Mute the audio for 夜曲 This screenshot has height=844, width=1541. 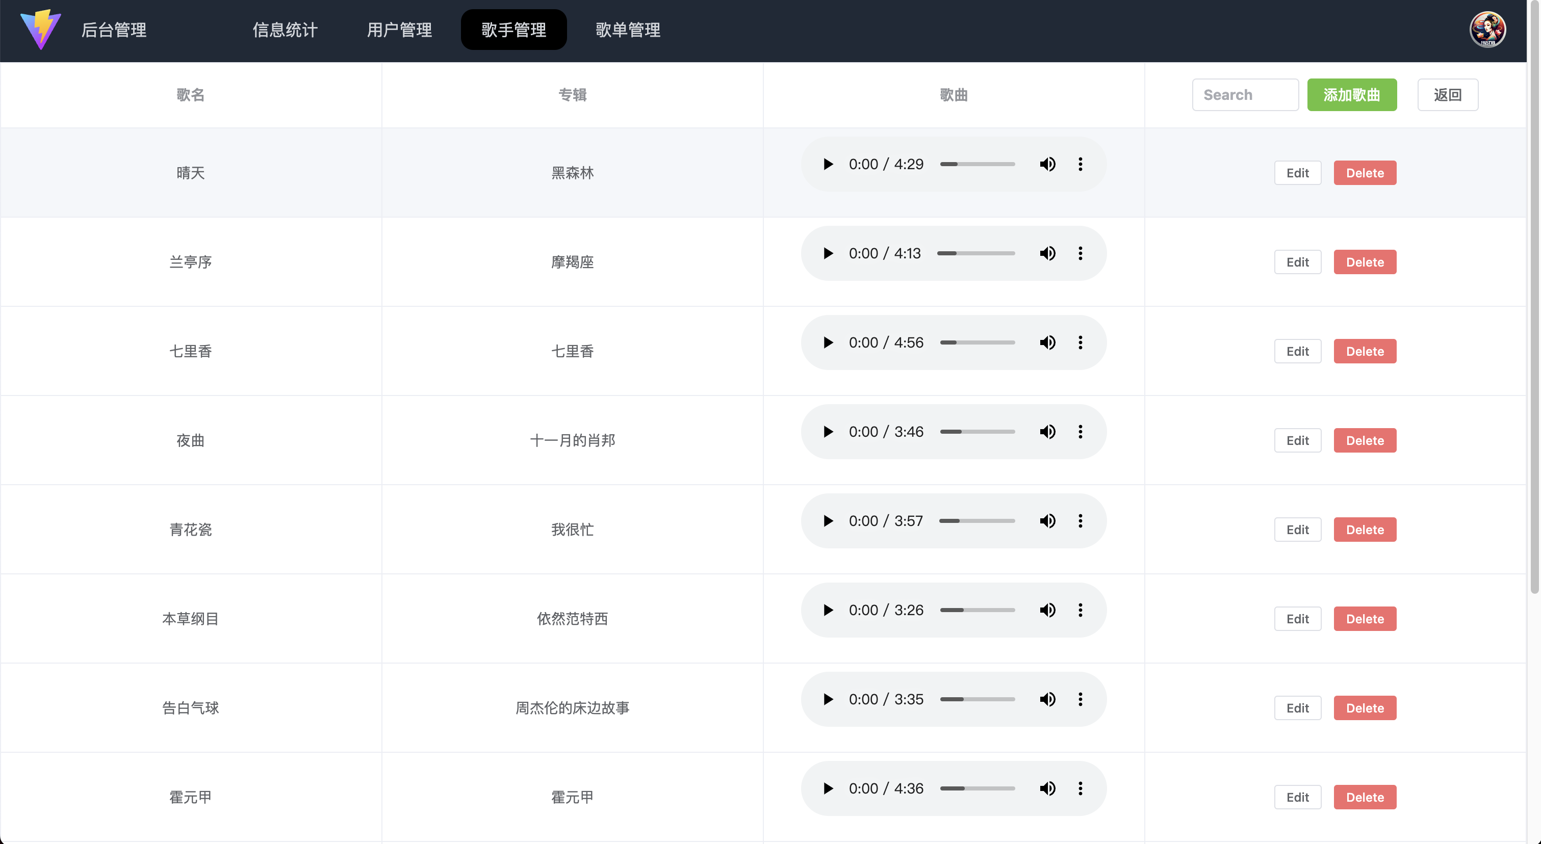[1048, 431]
